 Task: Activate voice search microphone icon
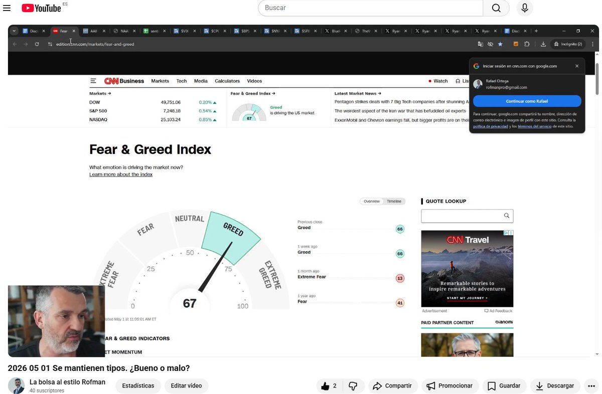(x=525, y=8)
